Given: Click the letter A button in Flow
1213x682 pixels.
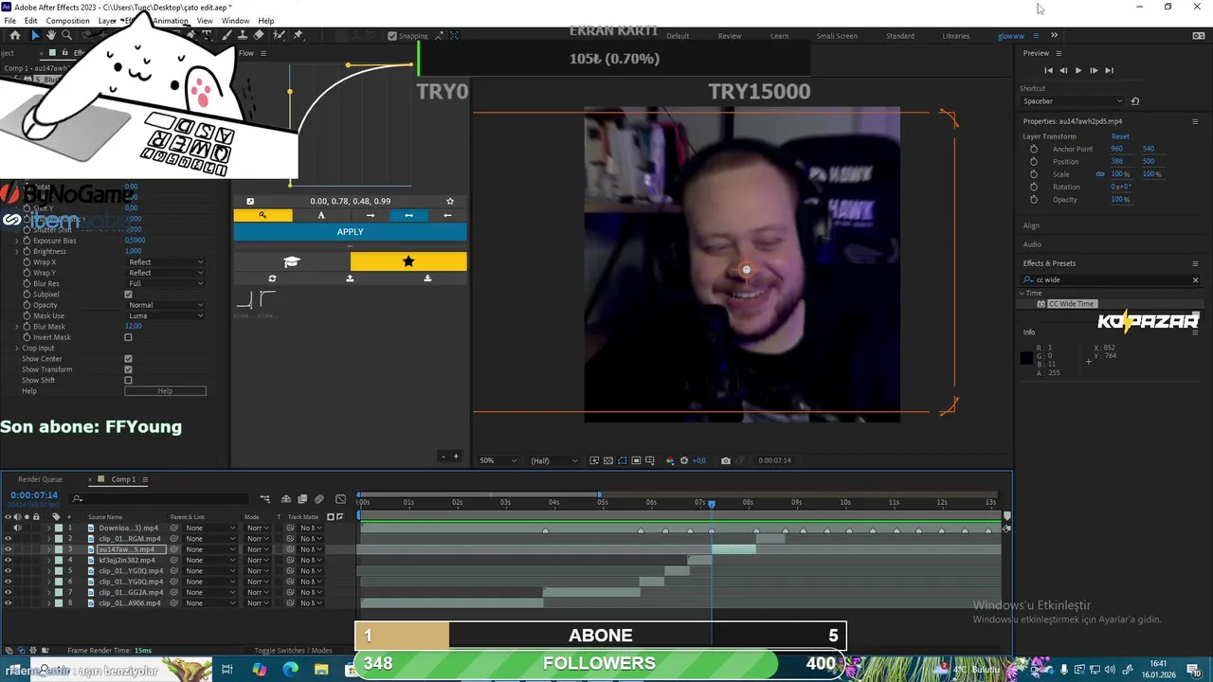Looking at the screenshot, I should (321, 215).
